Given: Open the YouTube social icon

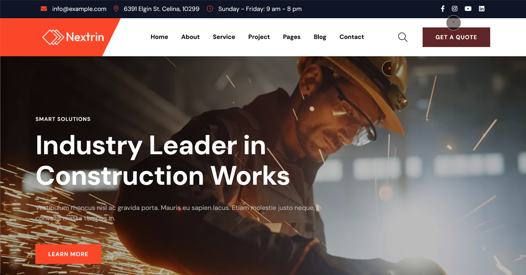Looking at the screenshot, I should (x=468, y=9).
